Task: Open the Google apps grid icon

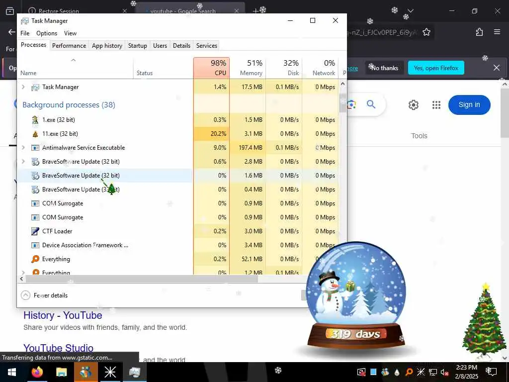Action: (x=436, y=105)
